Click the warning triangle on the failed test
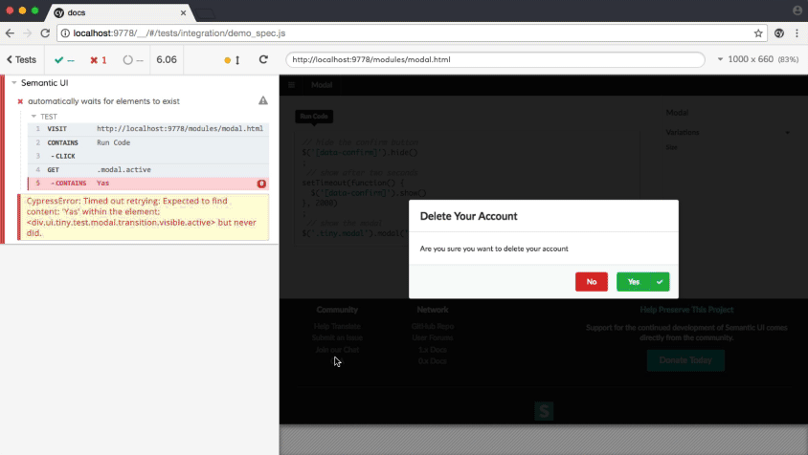This screenshot has height=455, width=808. 263,101
